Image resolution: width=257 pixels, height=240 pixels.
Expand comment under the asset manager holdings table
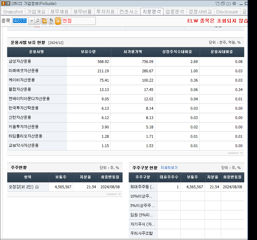pos(235,153)
